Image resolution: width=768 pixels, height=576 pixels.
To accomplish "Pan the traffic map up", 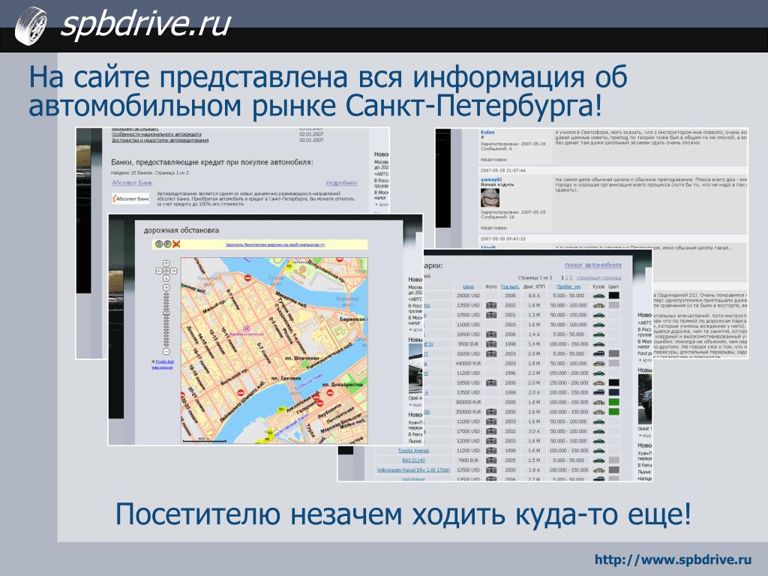I will pyautogui.click(x=166, y=263).
